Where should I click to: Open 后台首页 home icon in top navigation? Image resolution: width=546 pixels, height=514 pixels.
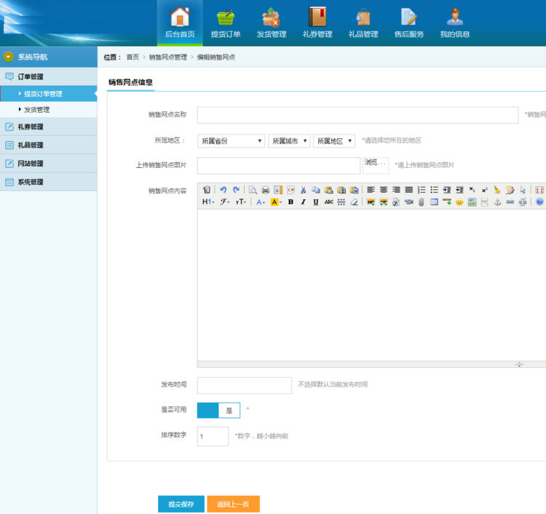click(180, 23)
